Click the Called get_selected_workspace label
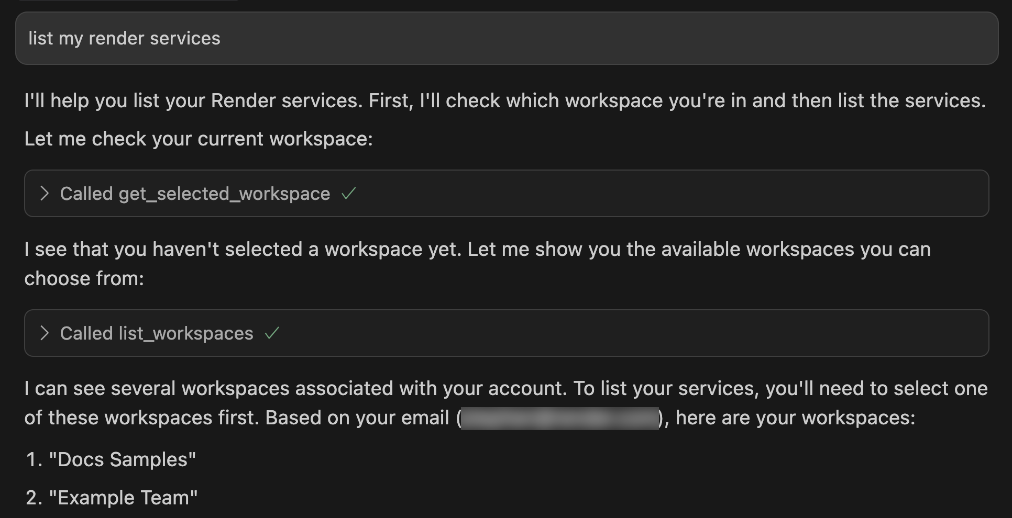The width and height of the screenshot is (1012, 518). pyautogui.click(x=195, y=193)
